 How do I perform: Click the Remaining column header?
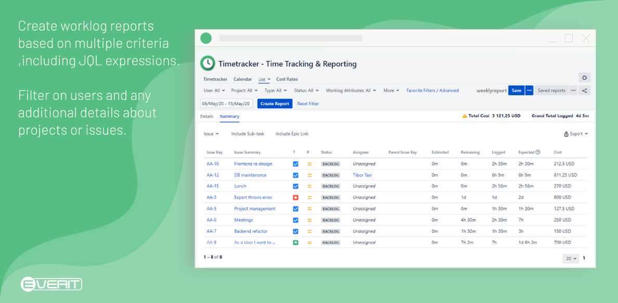pyautogui.click(x=470, y=153)
